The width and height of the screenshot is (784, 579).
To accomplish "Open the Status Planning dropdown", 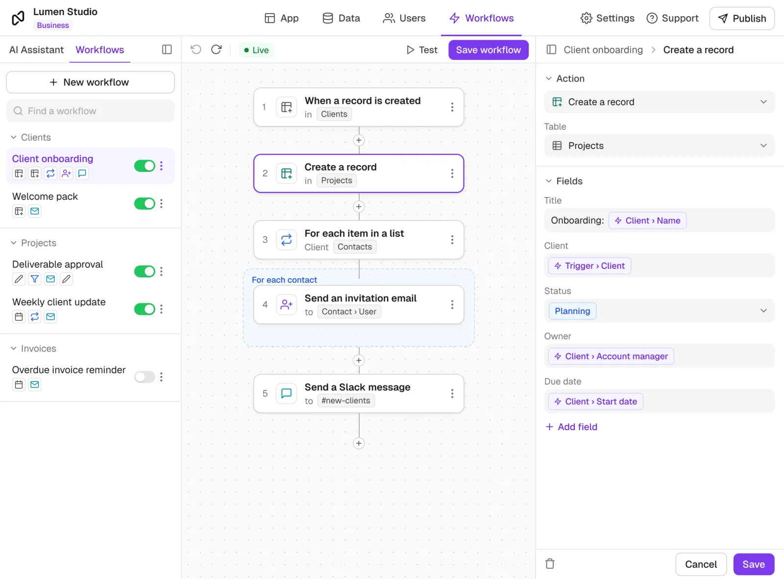I will (x=660, y=311).
